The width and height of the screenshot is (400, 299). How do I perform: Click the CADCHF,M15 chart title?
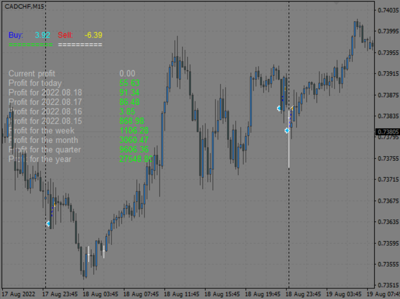coord(25,6)
